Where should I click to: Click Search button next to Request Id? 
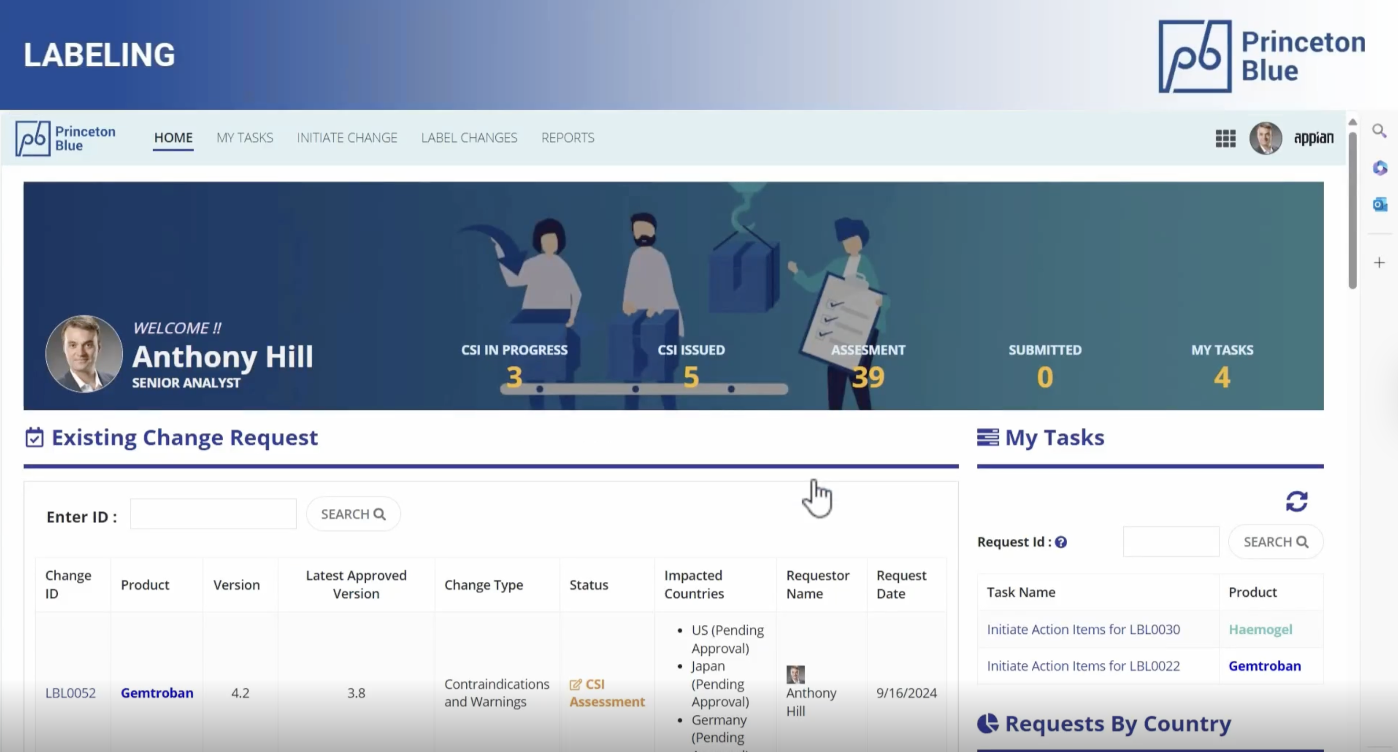click(x=1275, y=541)
